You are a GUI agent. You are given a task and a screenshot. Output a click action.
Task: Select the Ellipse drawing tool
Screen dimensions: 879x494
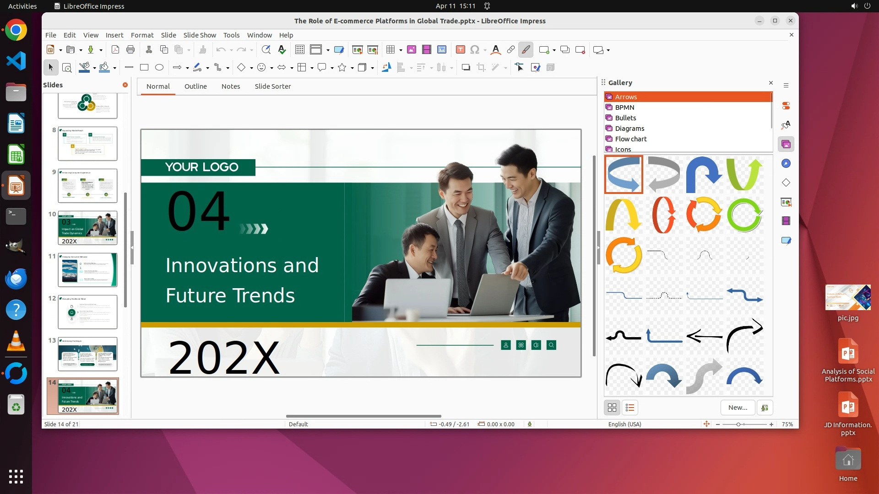pos(159,68)
